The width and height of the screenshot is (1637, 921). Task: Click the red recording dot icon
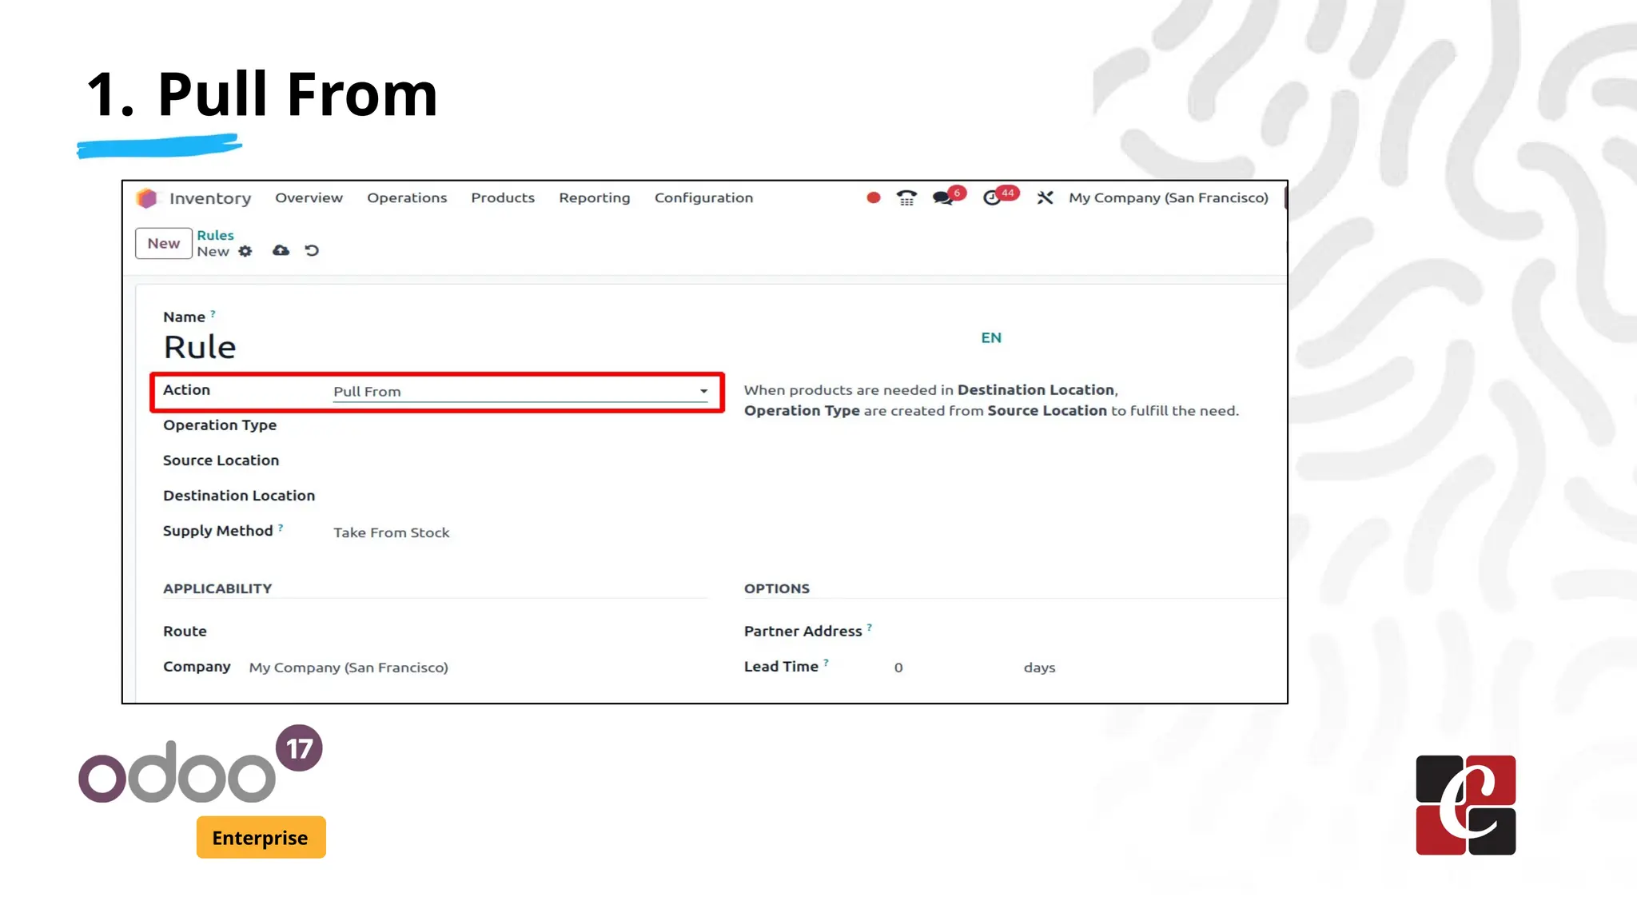pyautogui.click(x=873, y=197)
